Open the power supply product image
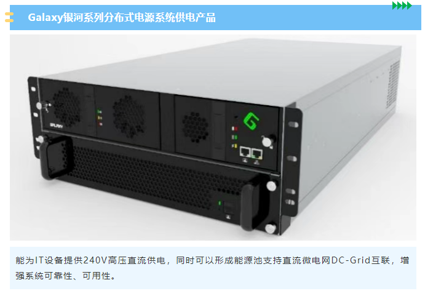 213,138
